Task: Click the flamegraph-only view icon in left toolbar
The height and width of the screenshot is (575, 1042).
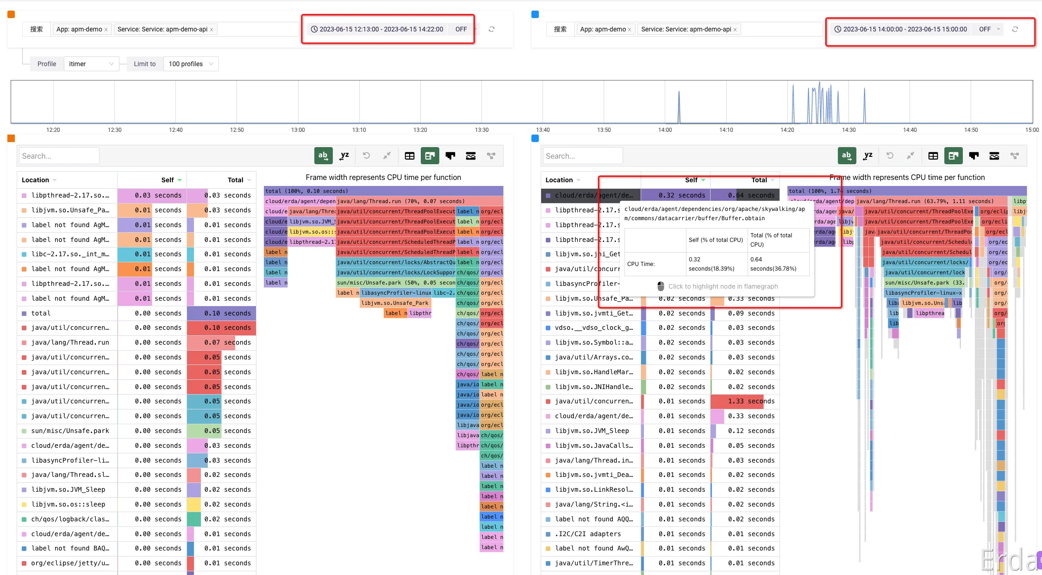Action: pyautogui.click(x=450, y=156)
